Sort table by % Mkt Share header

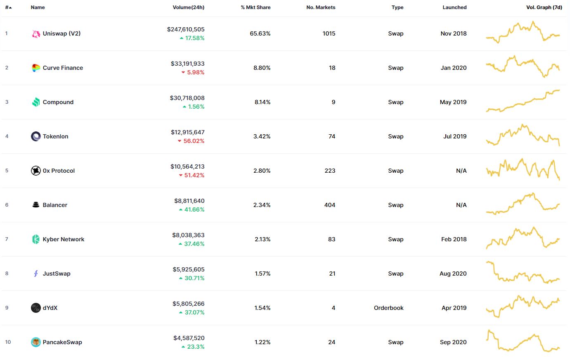(255, 7)
